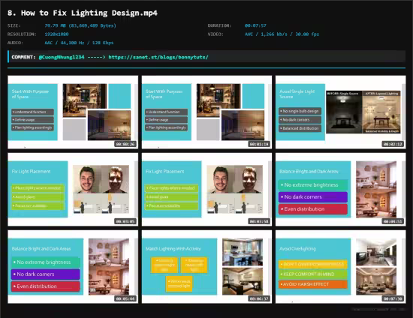This screenshot has width=413, height=318.
Task: Click the AUDIO: label
Action: pos(15,43)
